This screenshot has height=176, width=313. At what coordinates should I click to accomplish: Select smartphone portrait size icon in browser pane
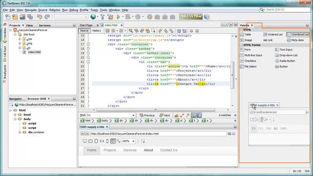[107, 141]
